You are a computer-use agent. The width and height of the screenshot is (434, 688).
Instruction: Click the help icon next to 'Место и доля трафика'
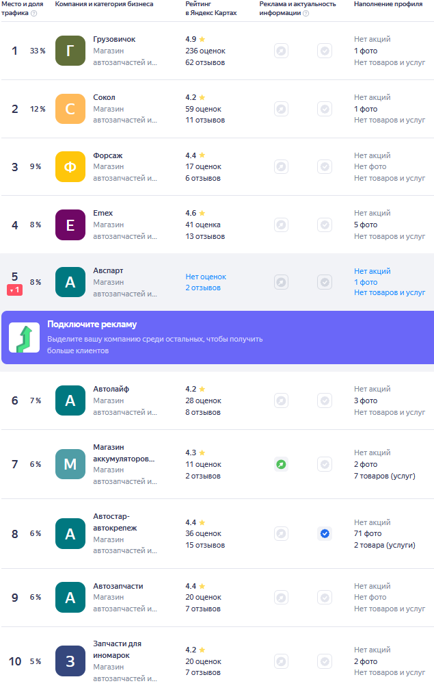pyautogui.click(x=33, y=13)
